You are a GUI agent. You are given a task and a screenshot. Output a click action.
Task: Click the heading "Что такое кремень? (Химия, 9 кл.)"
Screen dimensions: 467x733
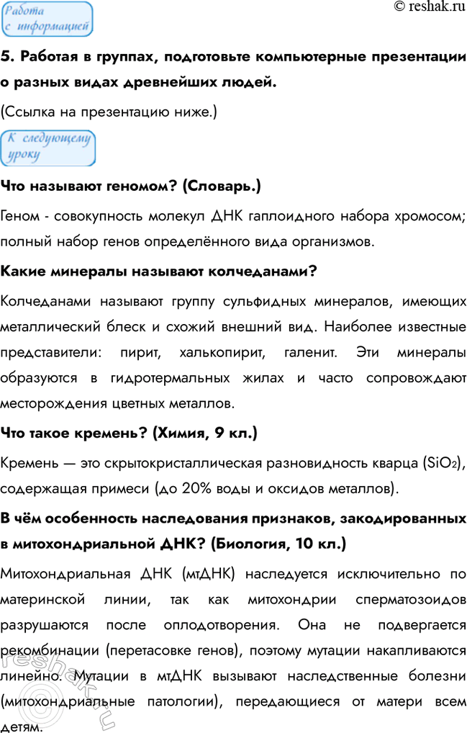click(130, 433)
